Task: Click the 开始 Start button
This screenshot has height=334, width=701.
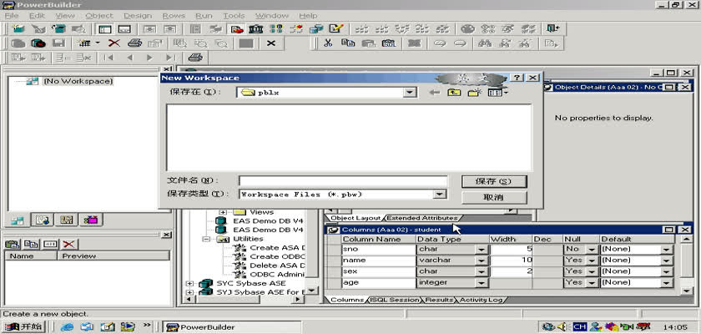Action: (x=23, y=326)
